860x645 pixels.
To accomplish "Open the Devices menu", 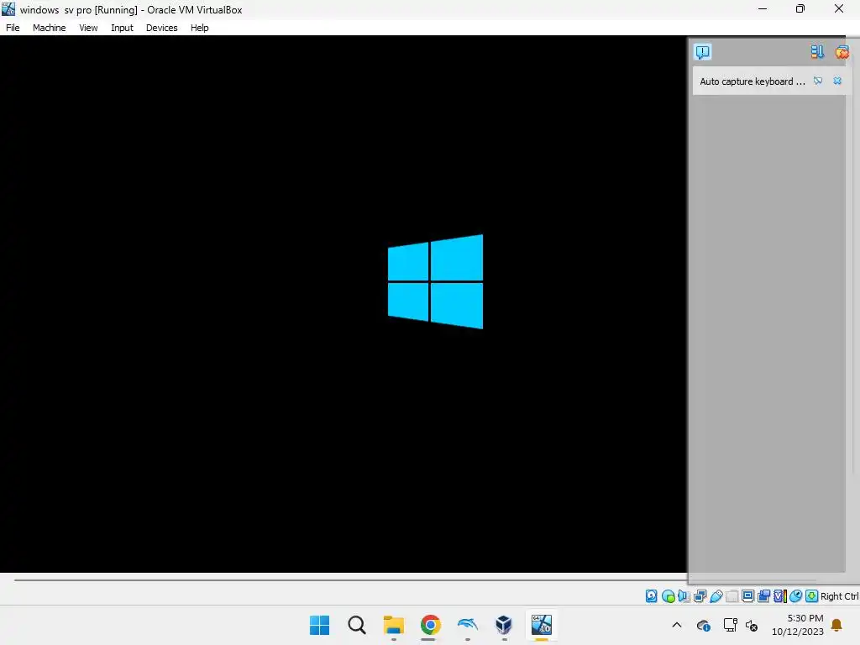I will (x=162, y=28).
